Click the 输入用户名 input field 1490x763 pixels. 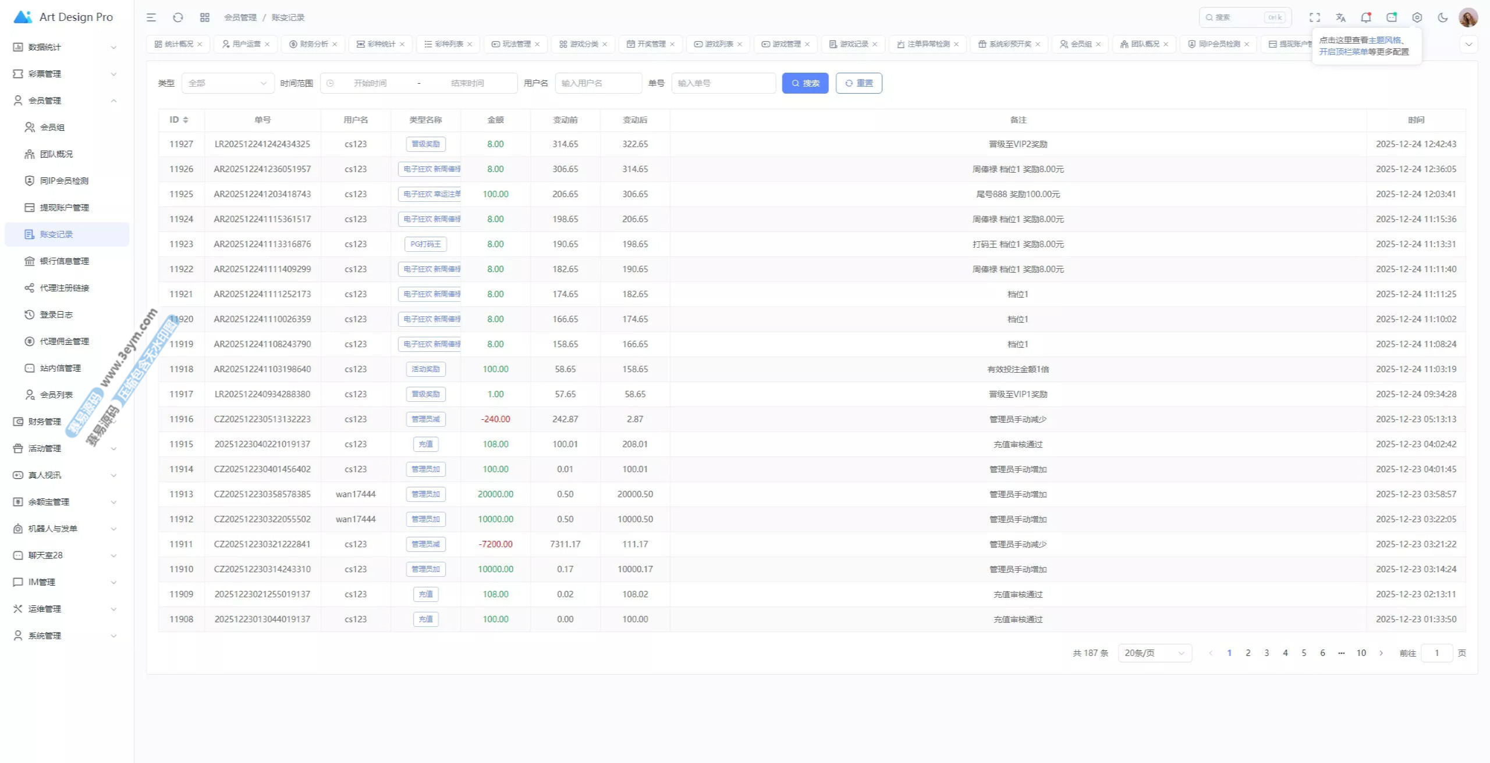coord(598,83)
